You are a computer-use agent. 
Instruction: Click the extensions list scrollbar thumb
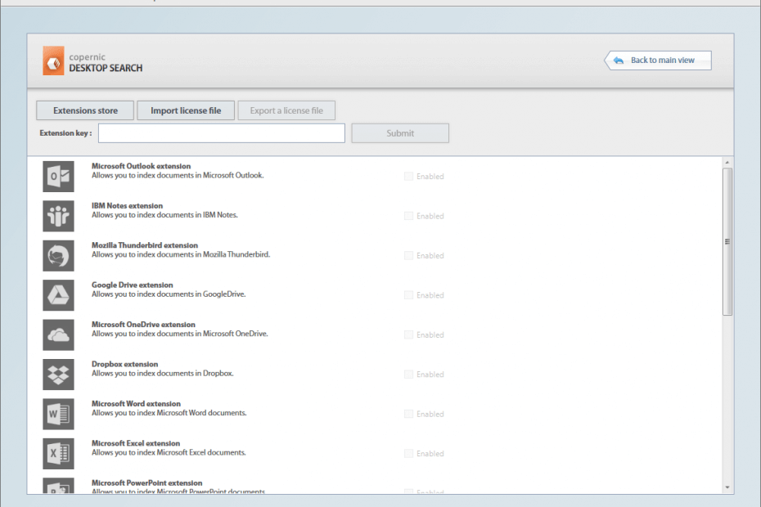(727, 241)
